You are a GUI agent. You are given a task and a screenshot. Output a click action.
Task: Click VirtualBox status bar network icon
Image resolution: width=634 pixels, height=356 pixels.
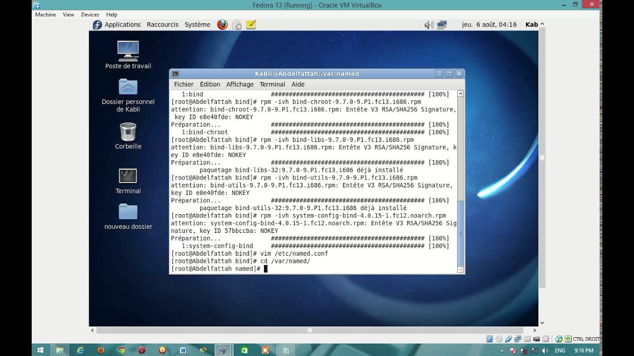click(517, 339)
